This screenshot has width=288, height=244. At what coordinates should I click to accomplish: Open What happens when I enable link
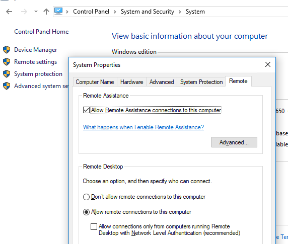pos(143,127)
